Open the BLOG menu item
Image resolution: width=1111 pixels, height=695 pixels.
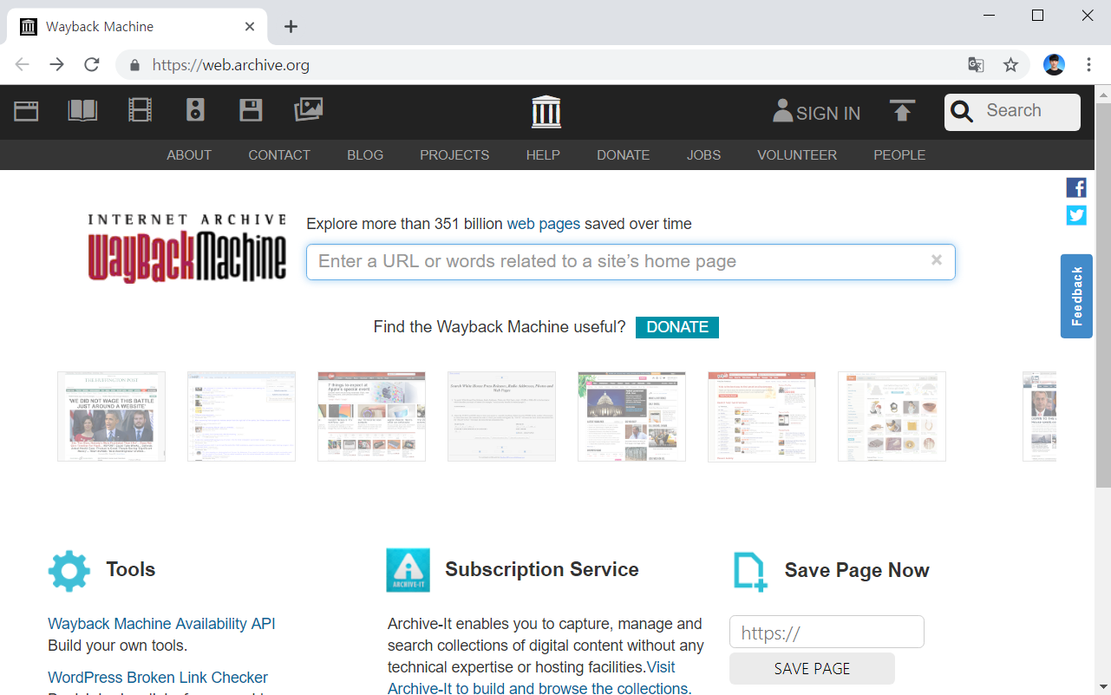[365, 155]
